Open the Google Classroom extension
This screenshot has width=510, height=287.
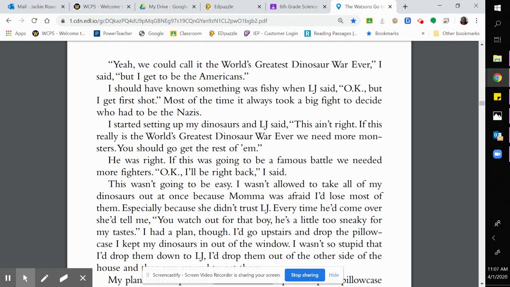click(x=369, y=21)
